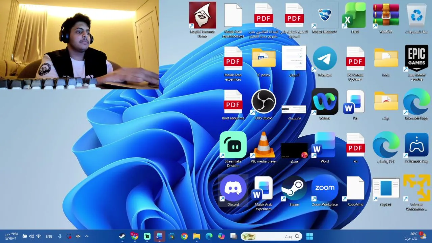
Task: Open Streamlabs in the taskbar
Action: (x=147, y=236)
